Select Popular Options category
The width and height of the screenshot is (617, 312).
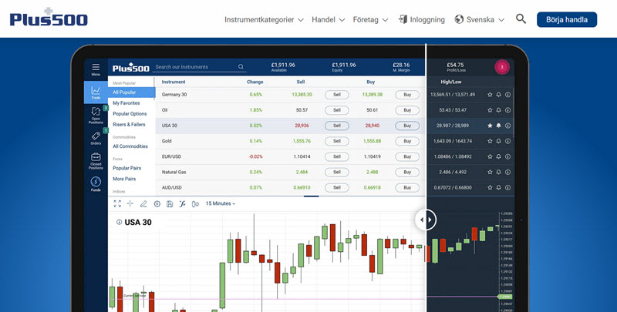(x=130, y=113)
